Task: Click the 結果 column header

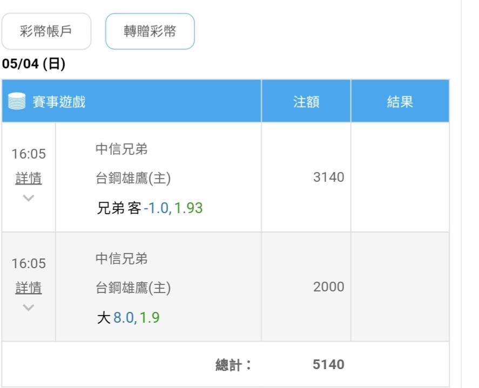Action: [400, 102]
